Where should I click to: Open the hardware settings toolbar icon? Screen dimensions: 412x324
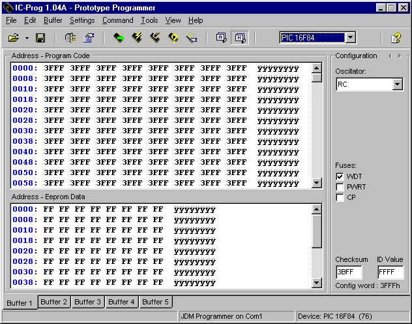[x=70, y=39]
